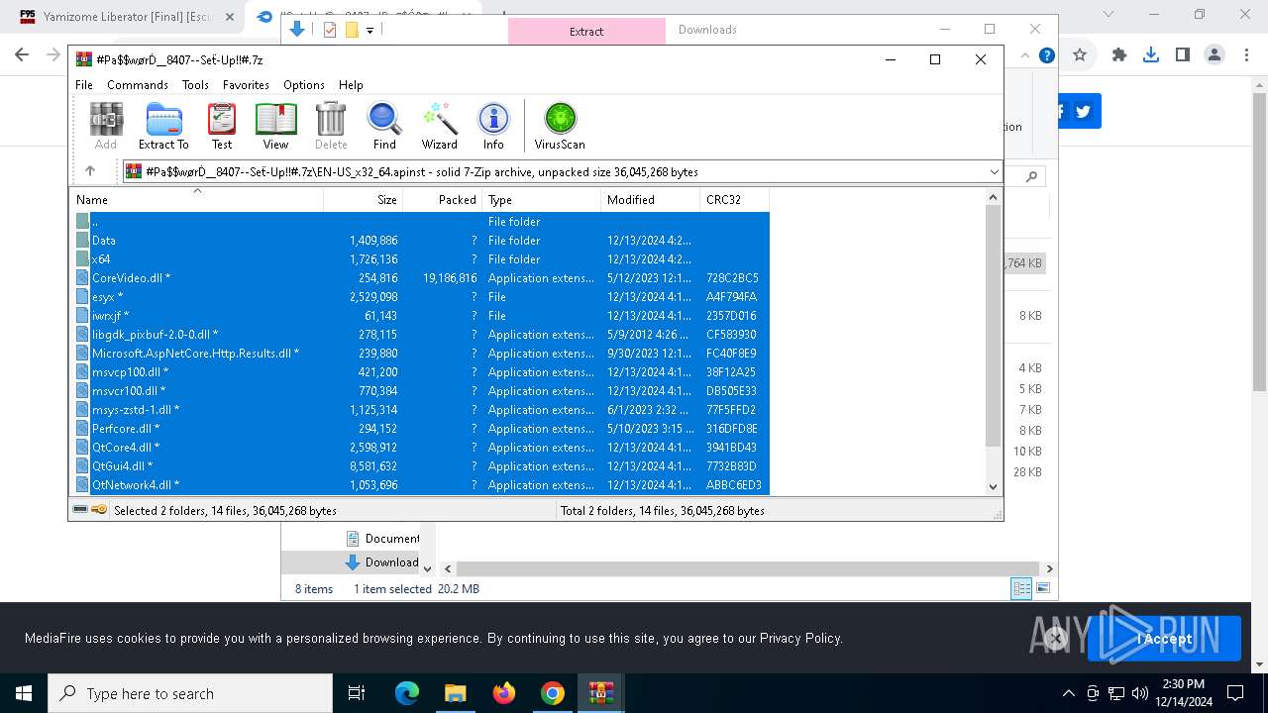Click the Windows taskbar search box
1268x713 pixels.
pos(190,693)
